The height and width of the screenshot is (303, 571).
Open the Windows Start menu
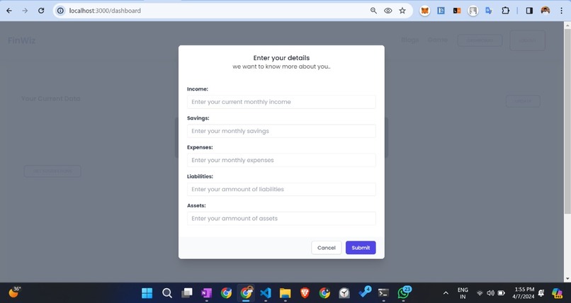pos(147,293)
